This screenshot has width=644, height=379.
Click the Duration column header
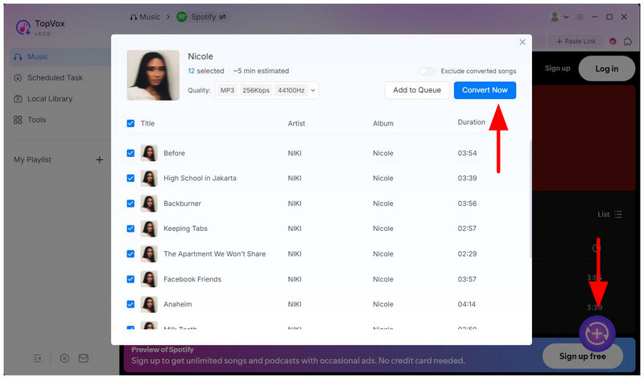(471, 122)
